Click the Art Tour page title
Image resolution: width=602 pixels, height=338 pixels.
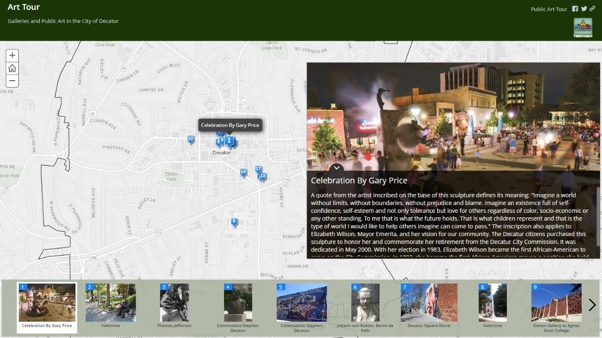tap(24, 7)
